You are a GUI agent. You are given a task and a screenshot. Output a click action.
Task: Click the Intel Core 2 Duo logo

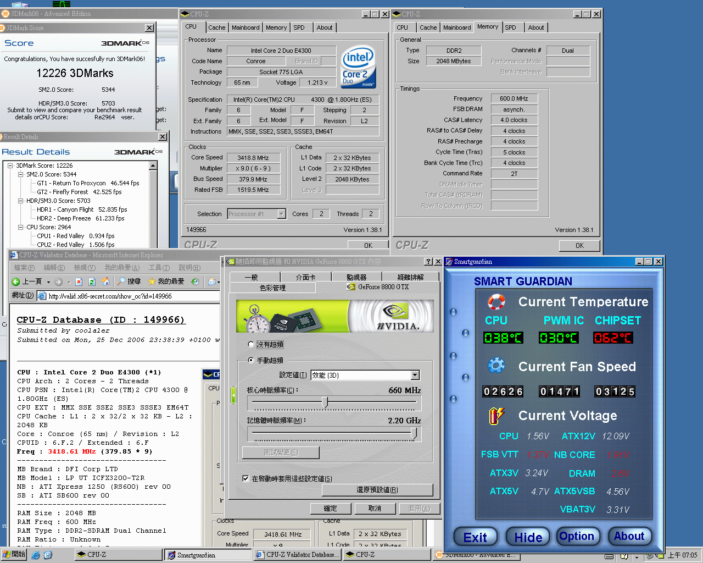pyautogui.click(x=359, y=67)
